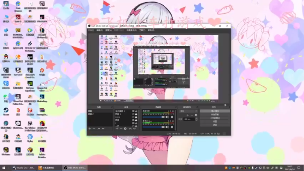Open the QQ penguin desktop shortcut
The height and width of the screenshot is (171, 304).
point(6,59)
